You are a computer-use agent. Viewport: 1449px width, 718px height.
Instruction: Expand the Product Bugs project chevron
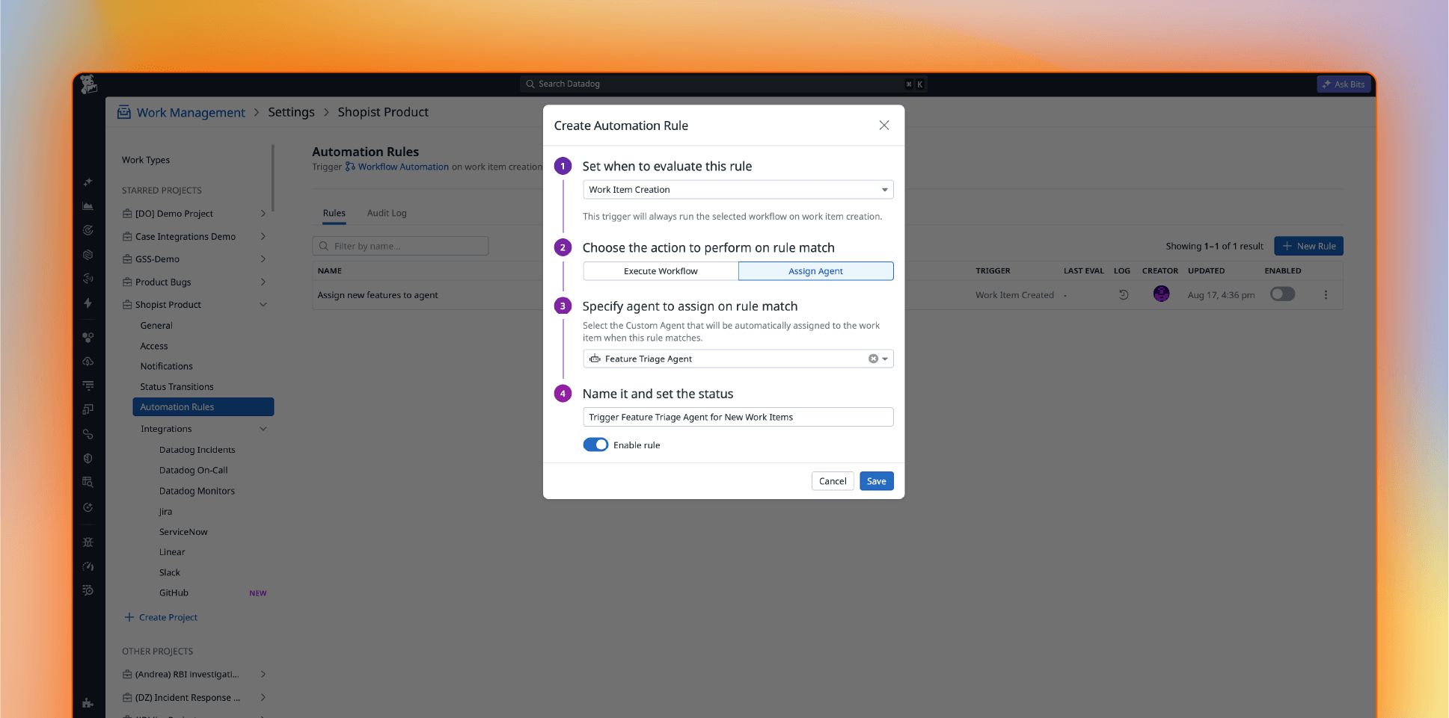263,282
